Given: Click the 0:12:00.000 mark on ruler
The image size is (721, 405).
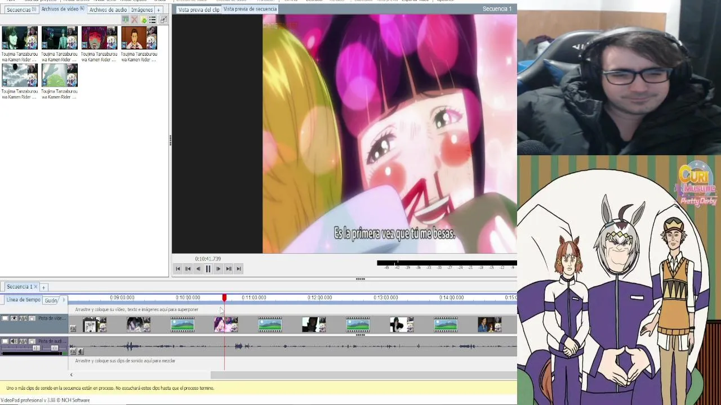Looking at the screenshot, I should [320, 298].
